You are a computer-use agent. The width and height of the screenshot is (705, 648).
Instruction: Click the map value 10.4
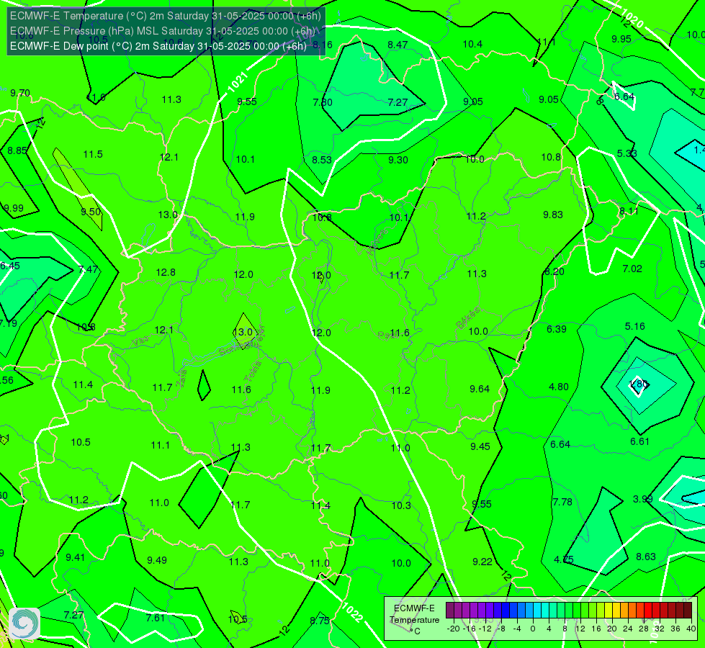tap(472, 44)
